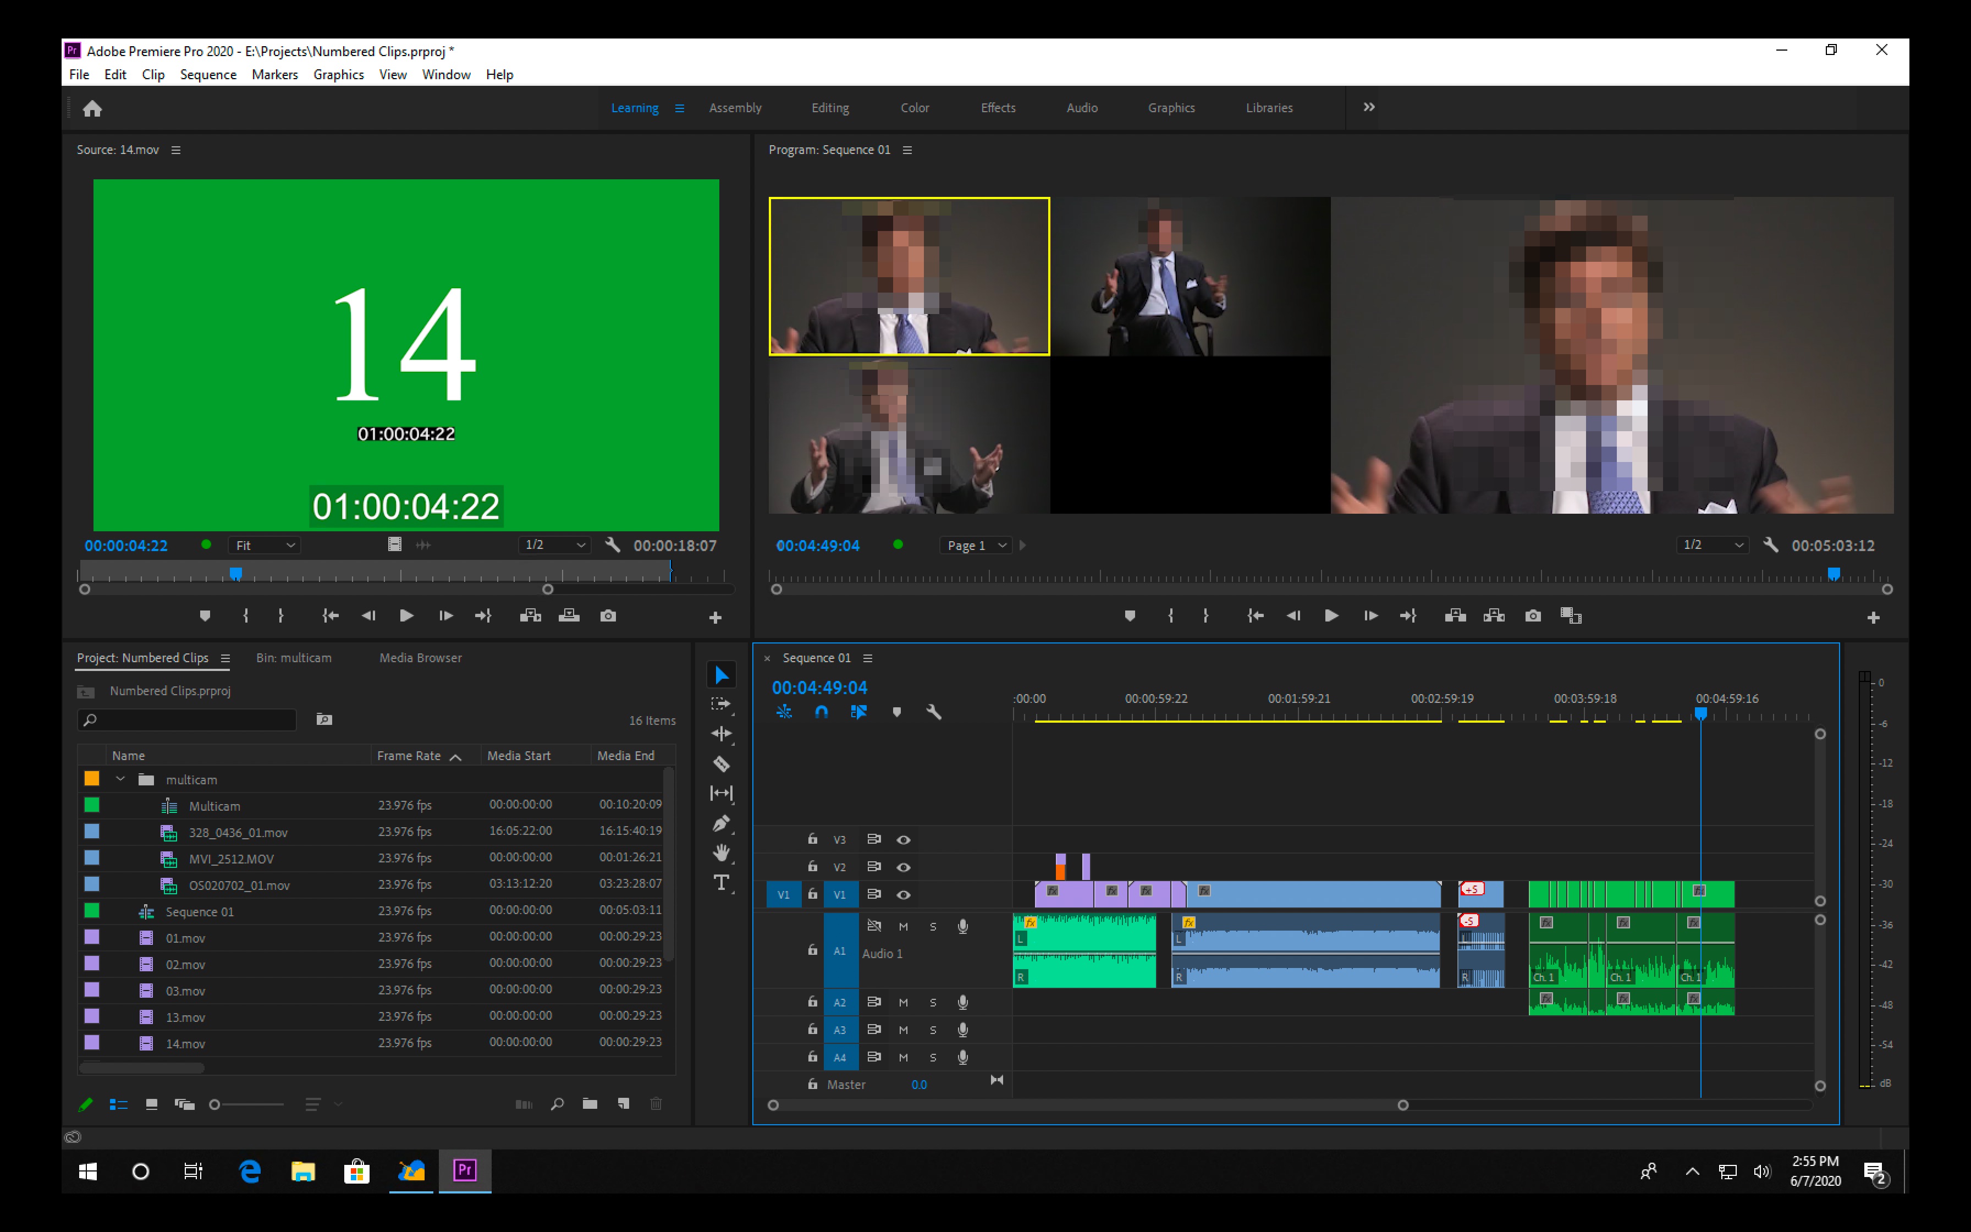1971x1232 pixels.
Task: Open timeline display settings wrench
Action: click(934, 712)
